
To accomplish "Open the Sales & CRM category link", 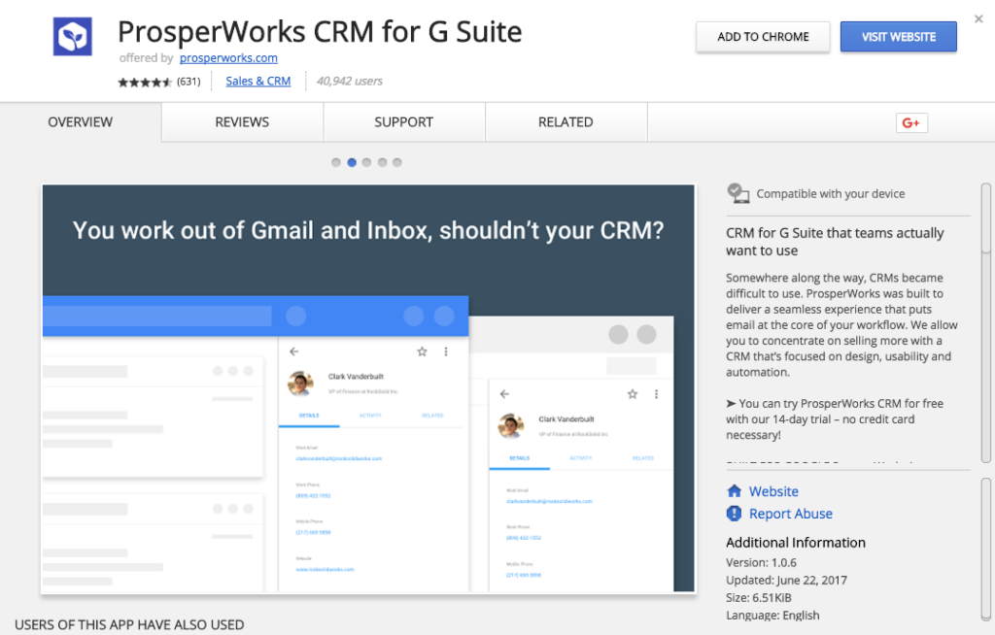I will (x=258, y=82).
